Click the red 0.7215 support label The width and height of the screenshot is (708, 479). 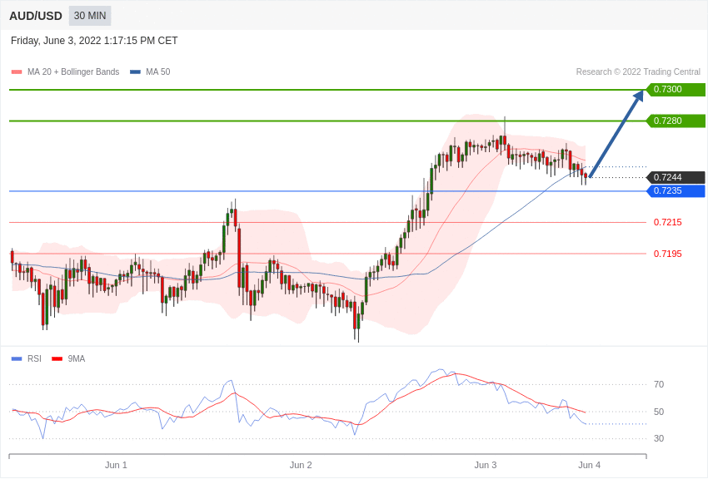(668, 222)
